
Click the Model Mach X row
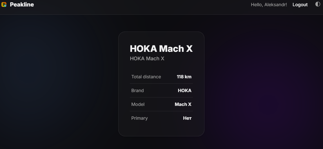pos(161,104)
